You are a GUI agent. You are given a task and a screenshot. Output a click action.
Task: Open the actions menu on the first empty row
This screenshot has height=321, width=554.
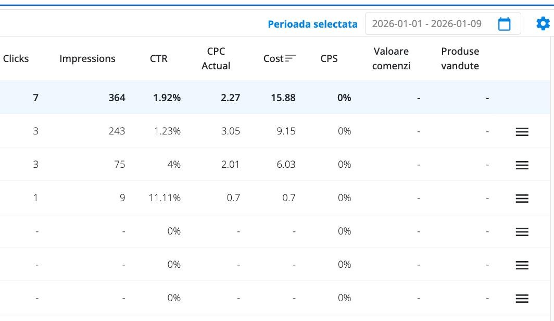(521, 231)
